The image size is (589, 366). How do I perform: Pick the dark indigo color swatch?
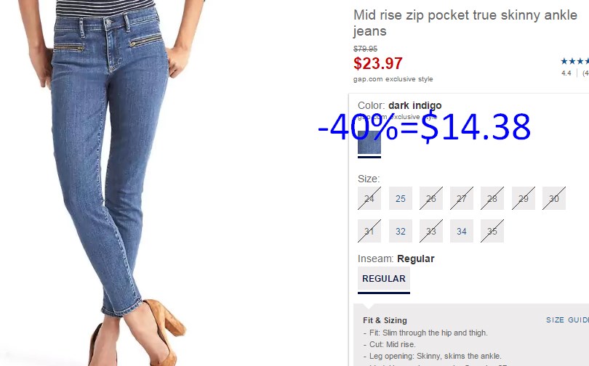[x=369, y=142]
